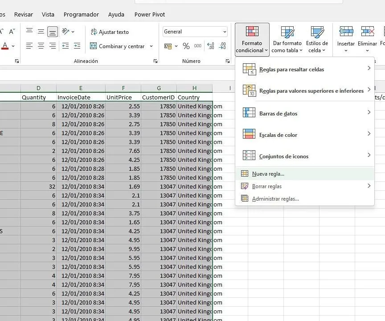Open Barras de datos submenu
385x321 pixels.
305,113
